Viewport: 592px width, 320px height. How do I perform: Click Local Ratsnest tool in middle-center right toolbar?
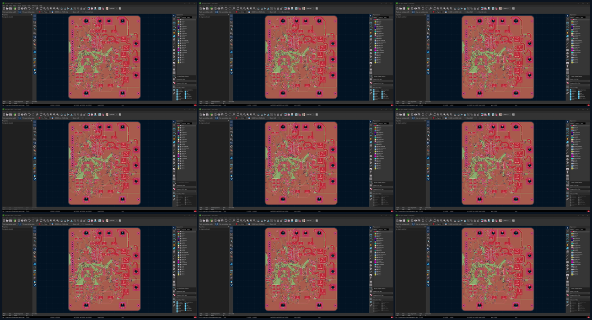371,125
